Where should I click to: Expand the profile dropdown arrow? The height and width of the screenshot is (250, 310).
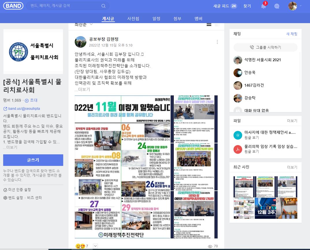(300, 6)
